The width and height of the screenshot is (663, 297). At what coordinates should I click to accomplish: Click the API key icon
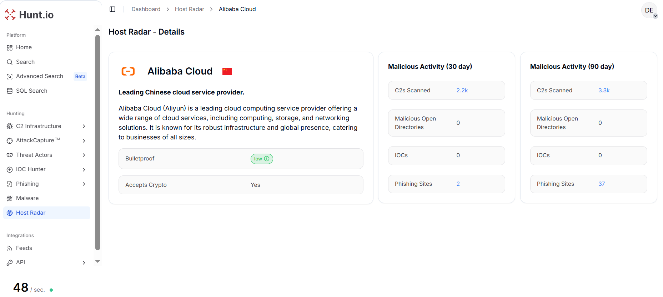pyautogui.click(x=10, y=263)
